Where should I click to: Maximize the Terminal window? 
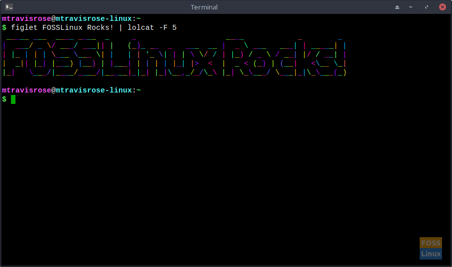426,7
